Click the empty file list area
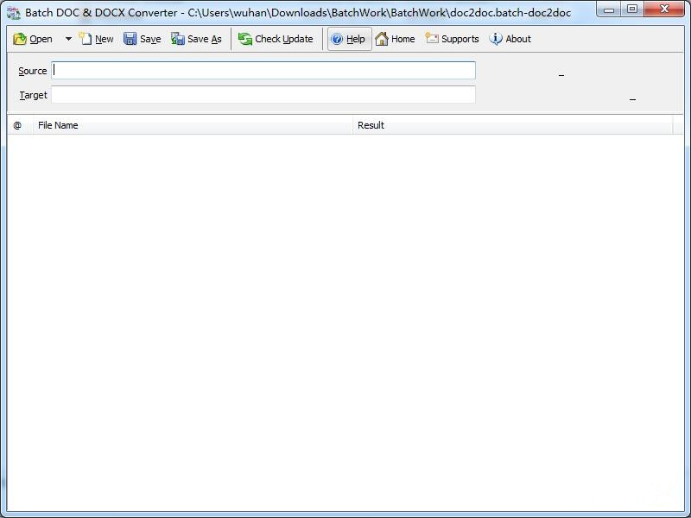Screen dimensions: 691x518 (x=345, y=319)
